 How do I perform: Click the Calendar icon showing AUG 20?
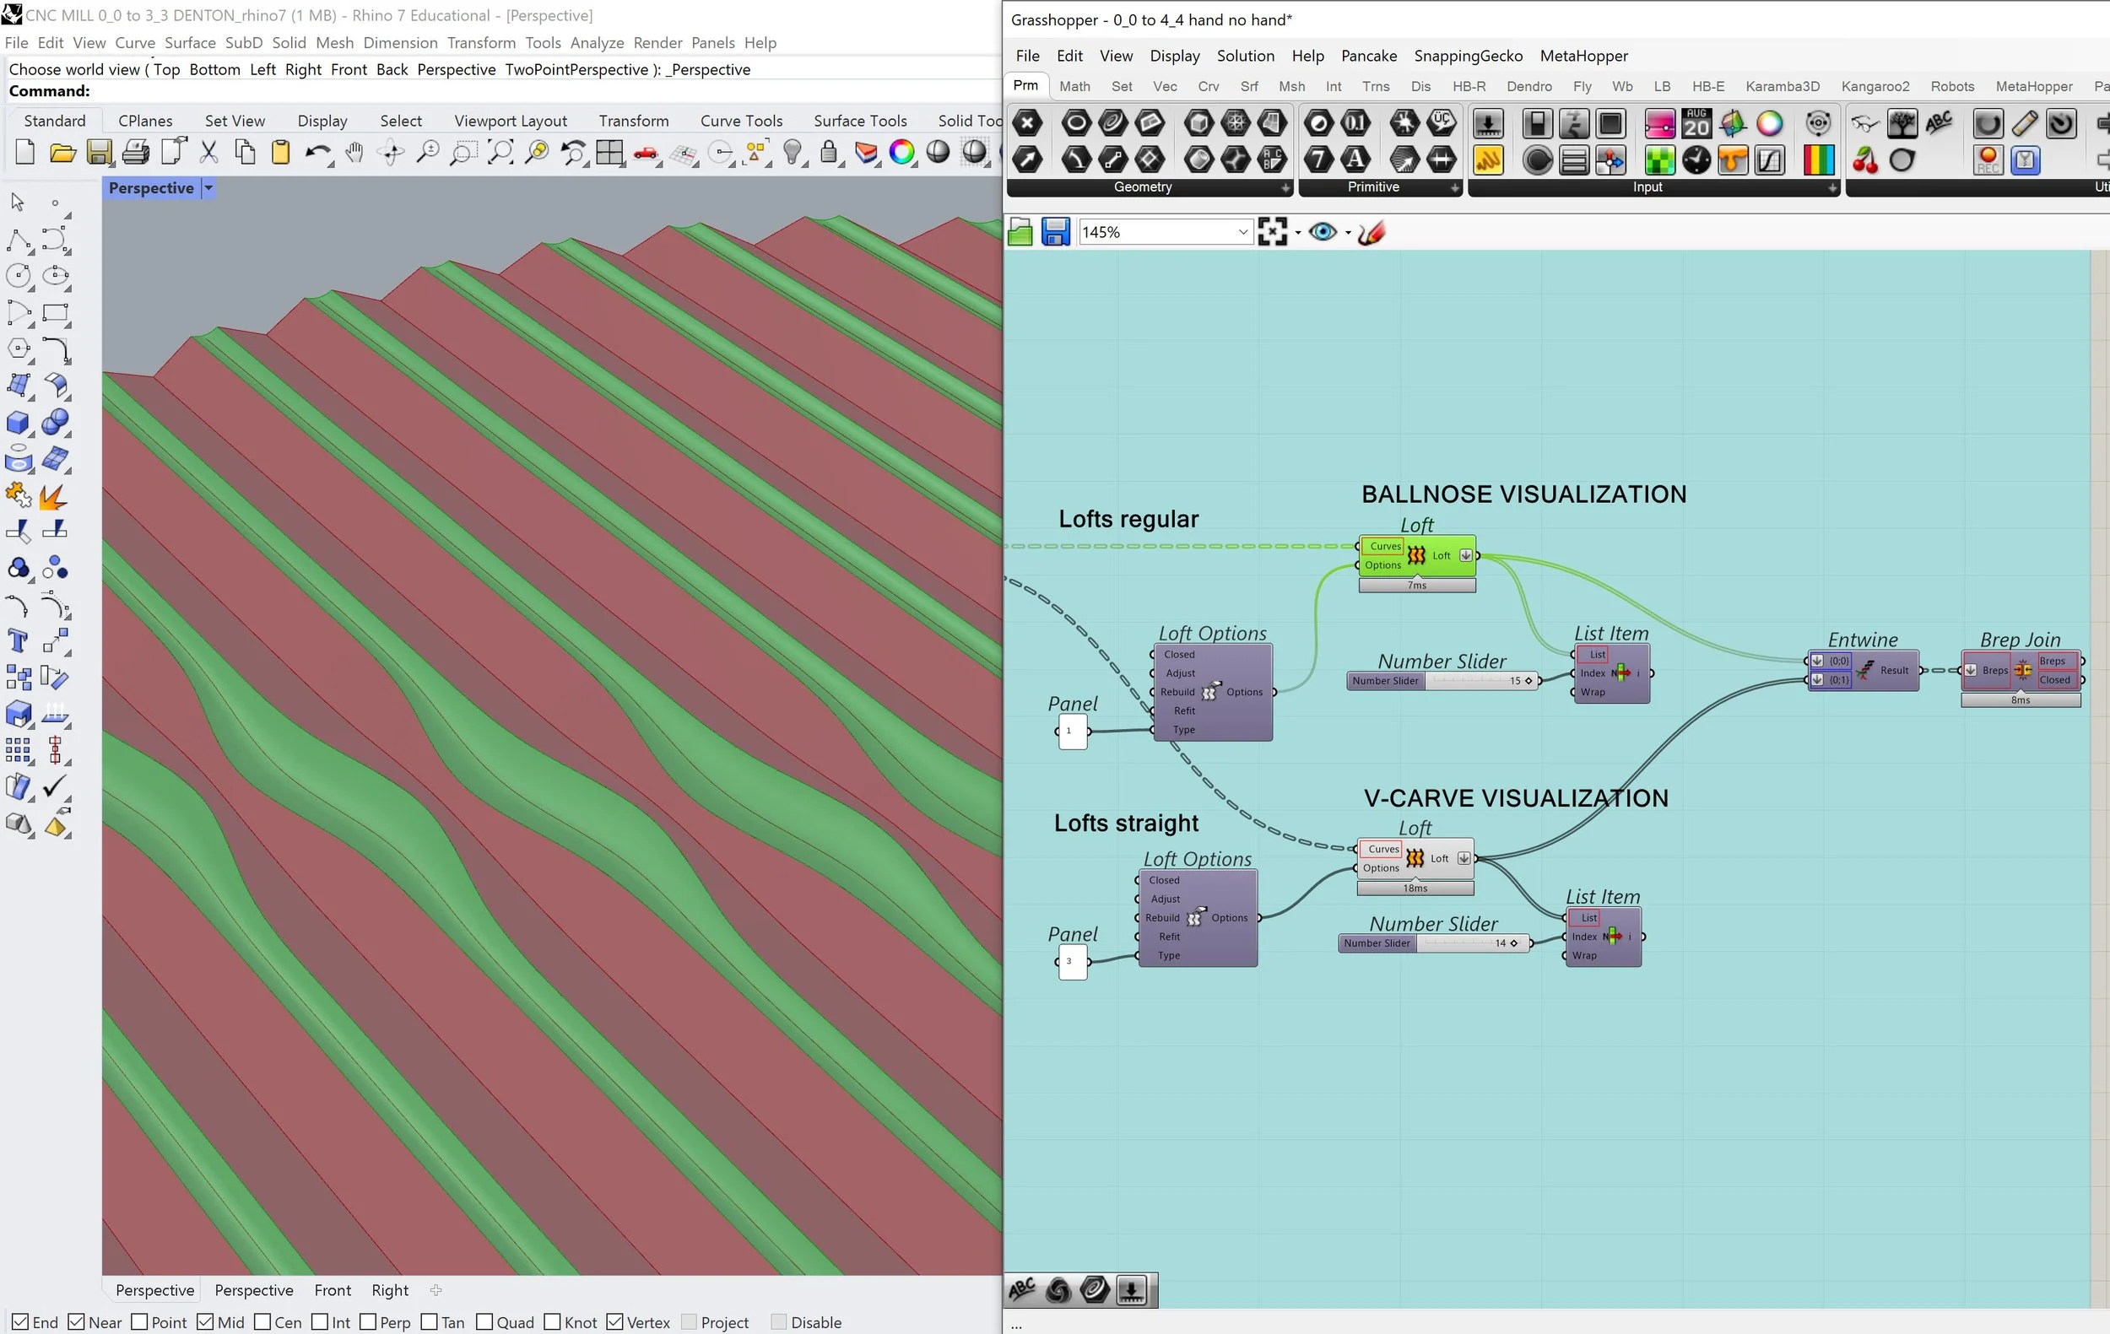coord(1696,123)
